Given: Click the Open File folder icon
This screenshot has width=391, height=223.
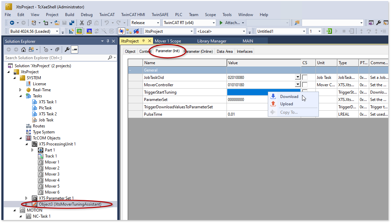Looking at the screenshot, I should click(x=57, y=23).
